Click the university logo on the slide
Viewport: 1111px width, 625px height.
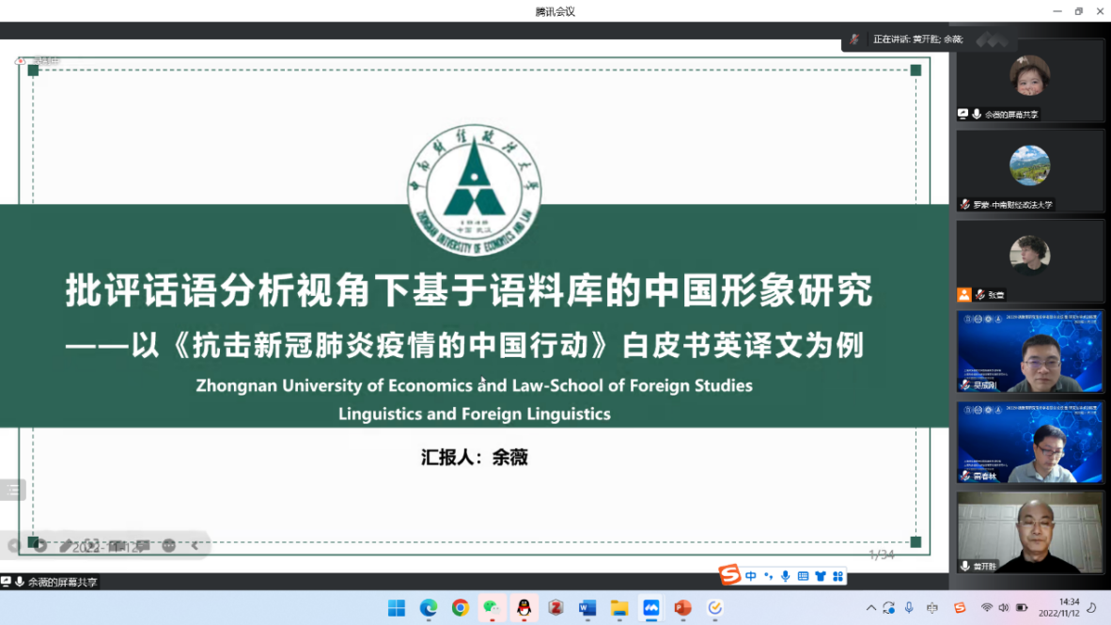pos(474,190)
